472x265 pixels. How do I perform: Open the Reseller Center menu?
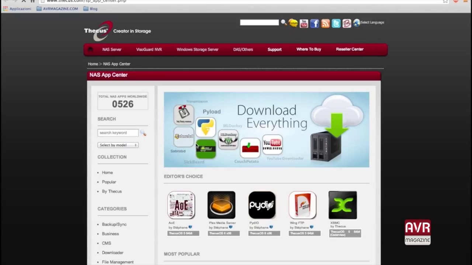[x=350, y=49]
